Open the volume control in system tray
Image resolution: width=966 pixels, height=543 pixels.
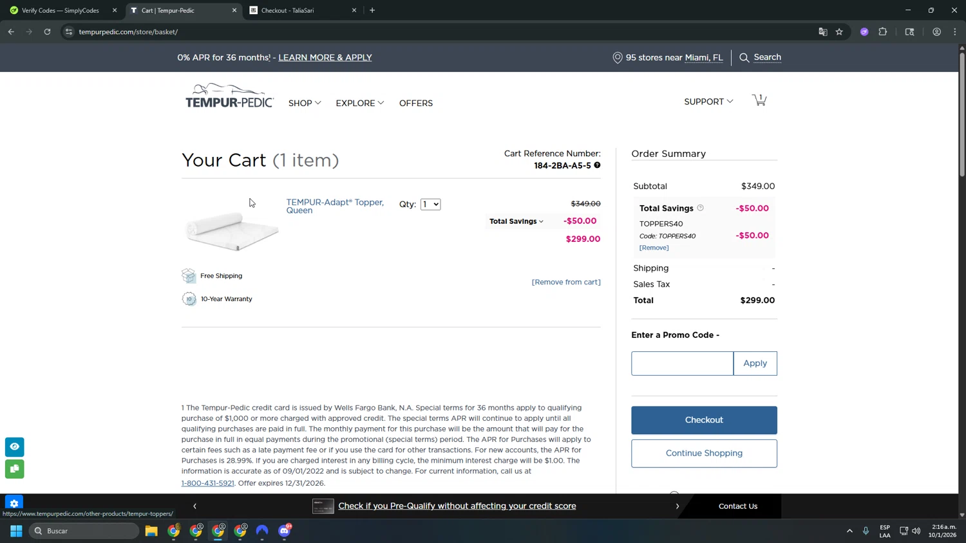point(916,531)
